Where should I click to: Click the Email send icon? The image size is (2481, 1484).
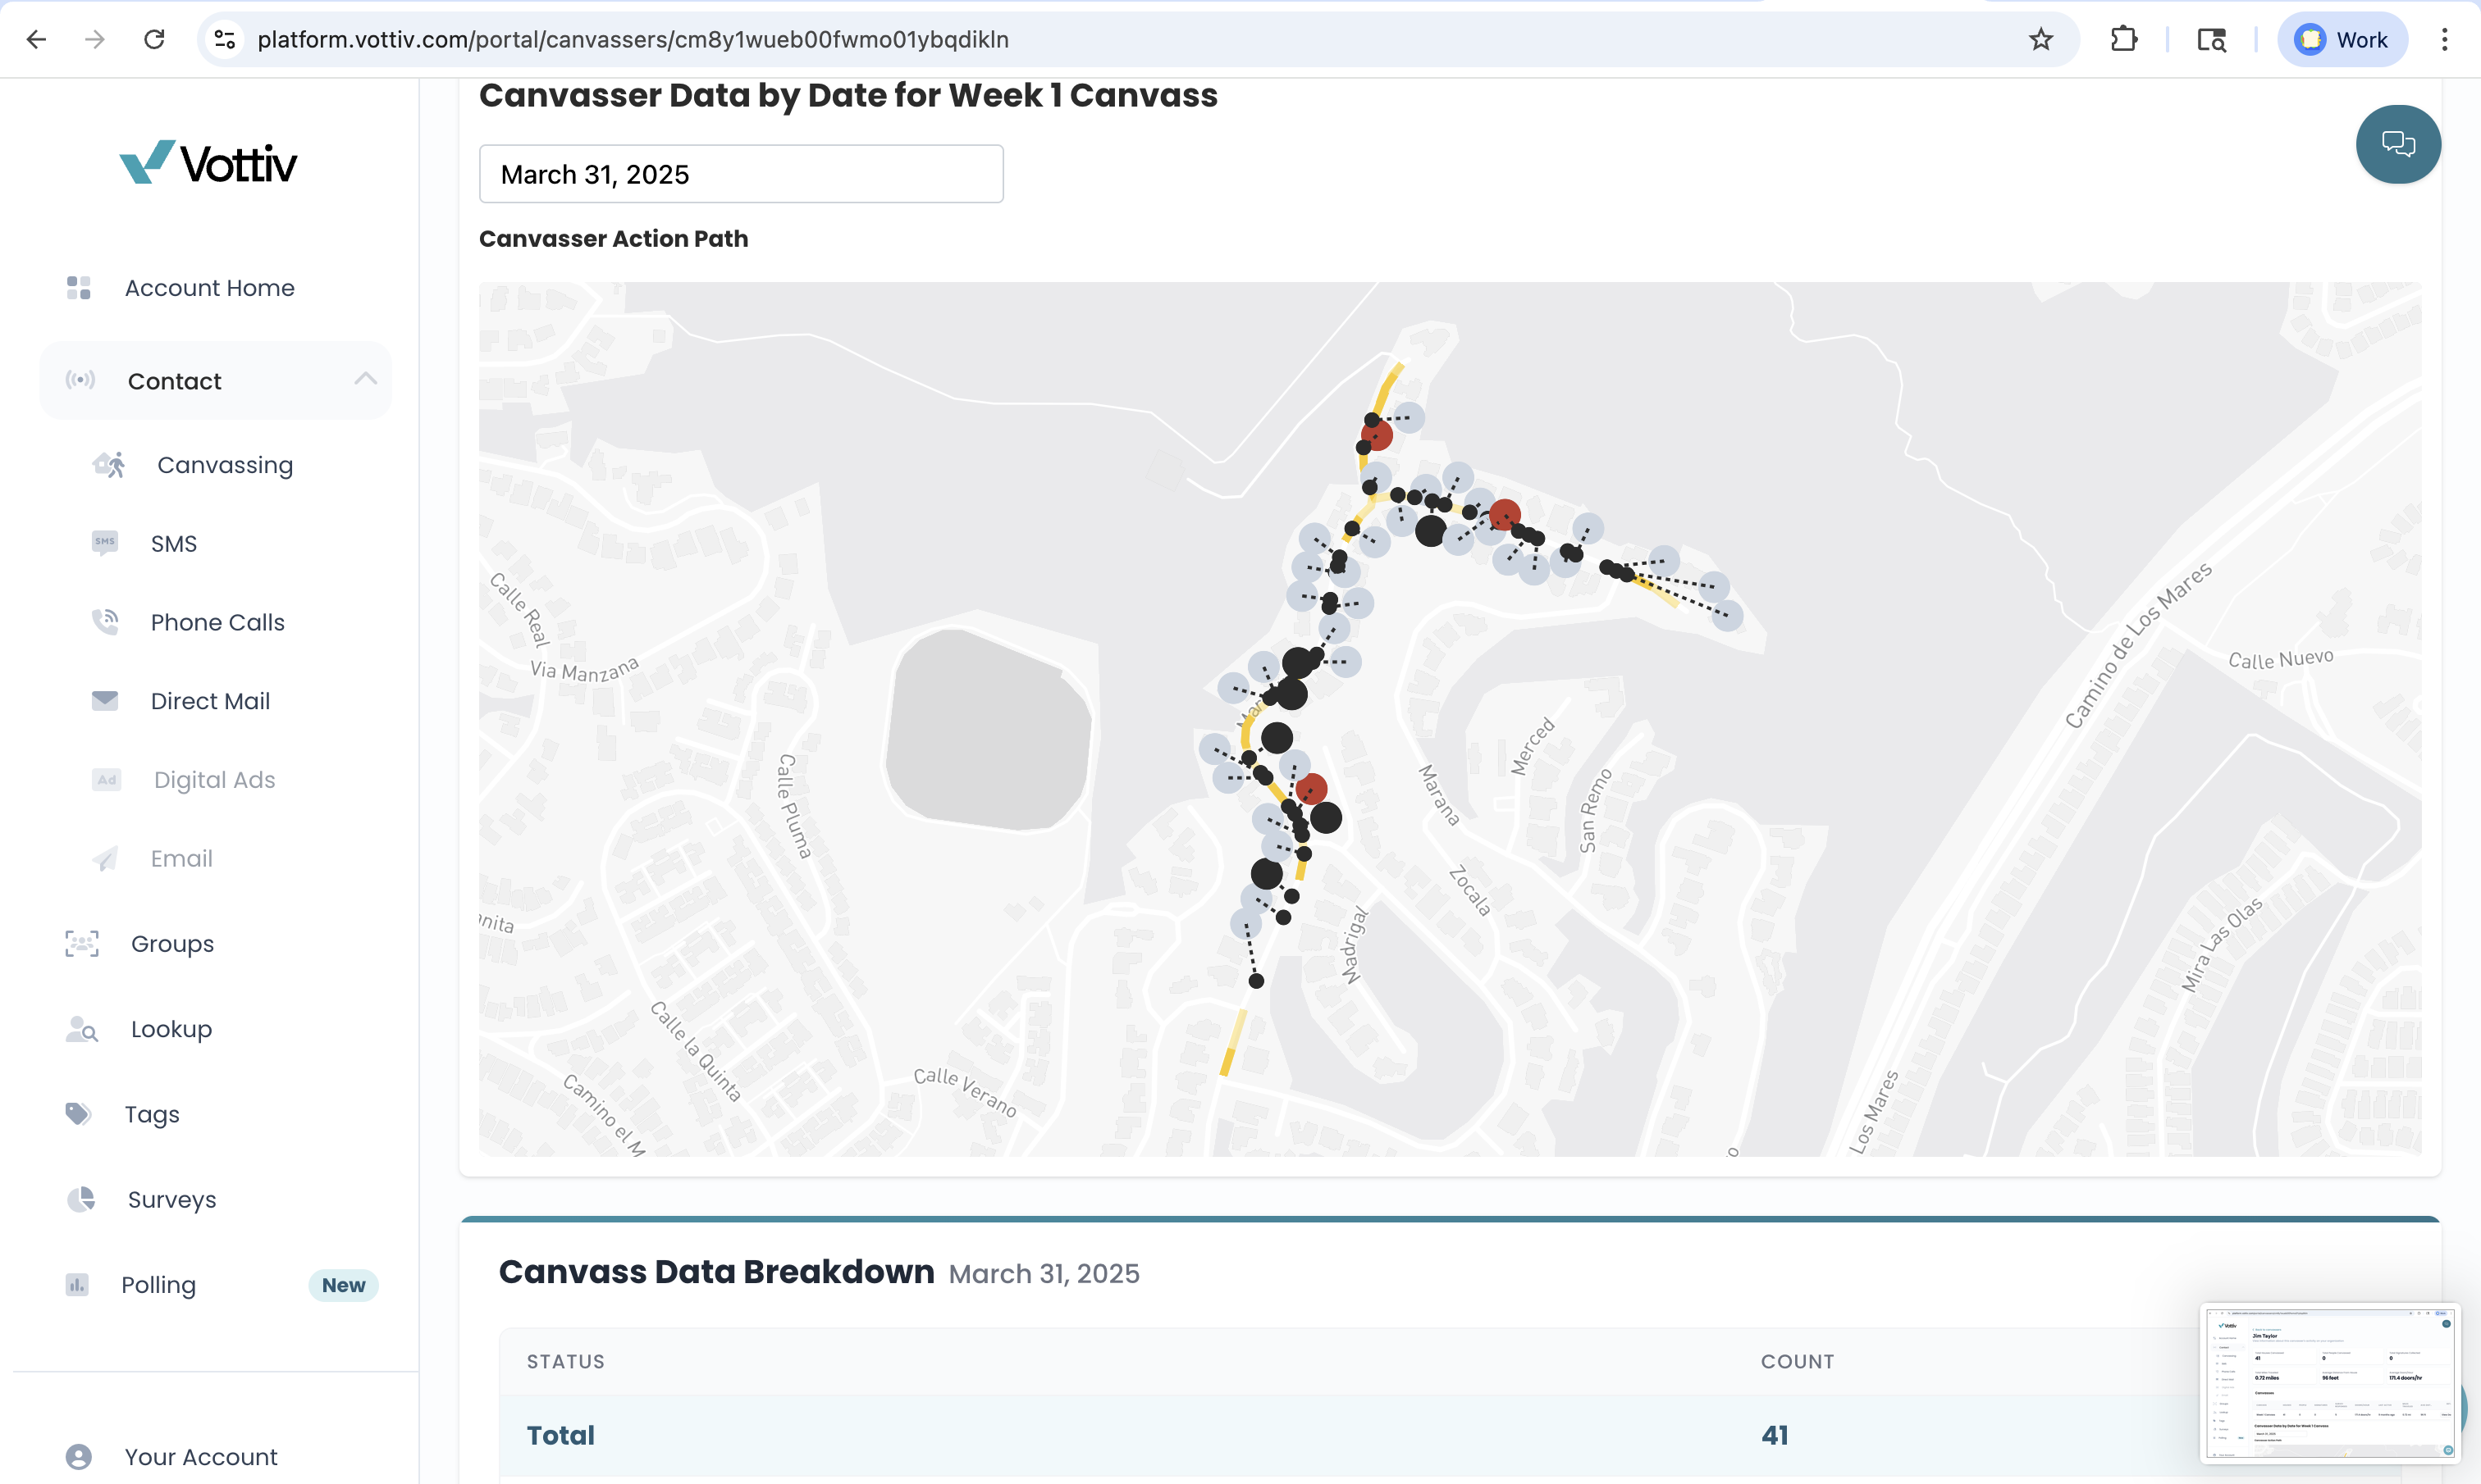point(105,858)
